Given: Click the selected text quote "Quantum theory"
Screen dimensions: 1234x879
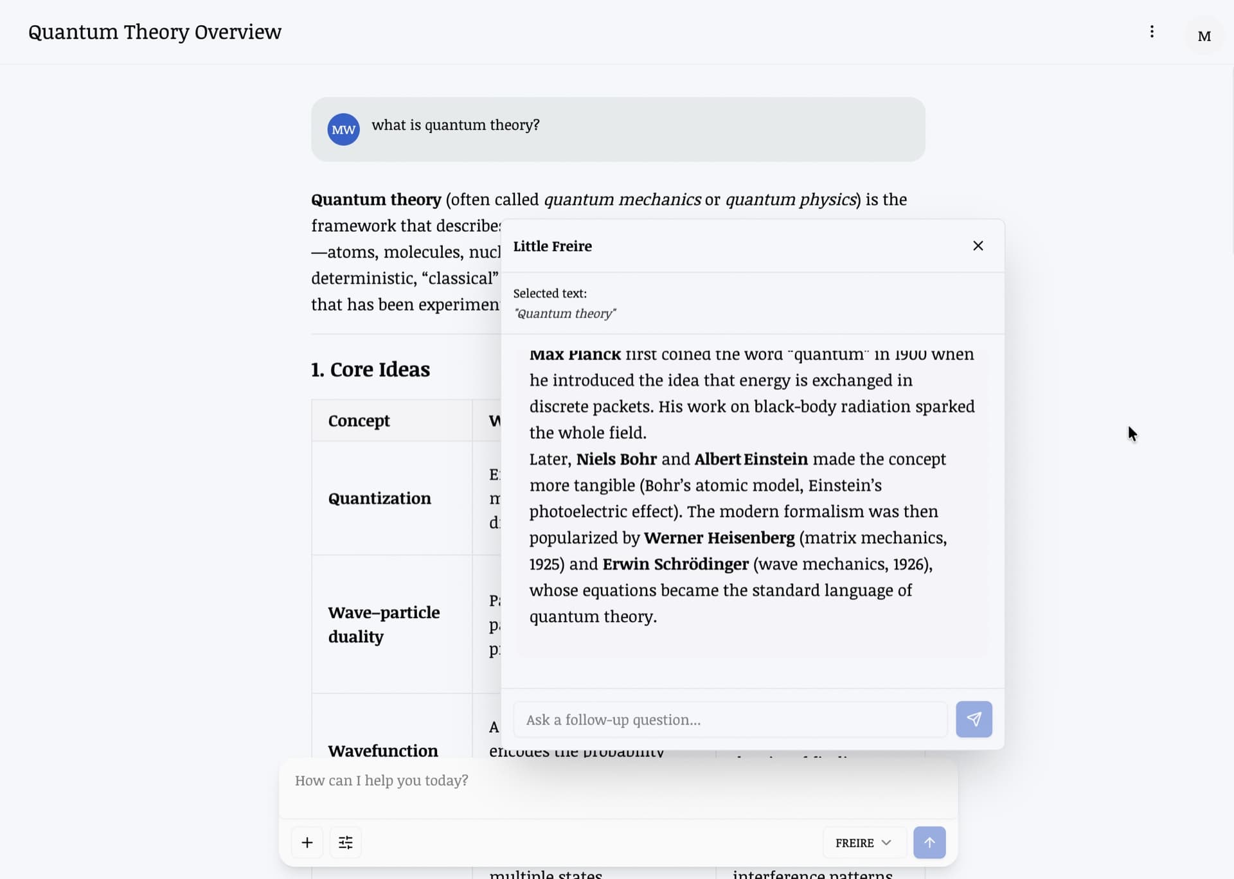Looking at the screenshot, I should [x=564, y=314].
